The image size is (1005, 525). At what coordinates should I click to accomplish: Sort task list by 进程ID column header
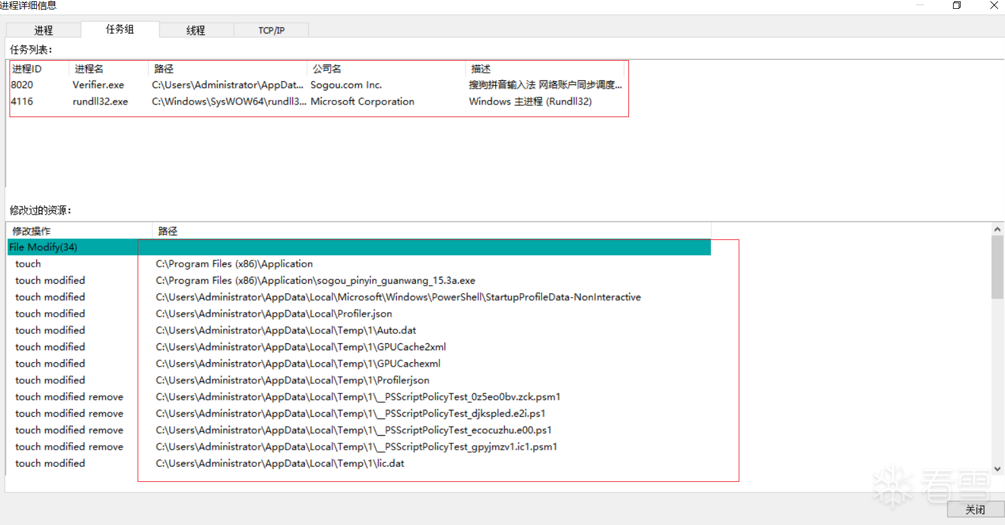[27, 69]
